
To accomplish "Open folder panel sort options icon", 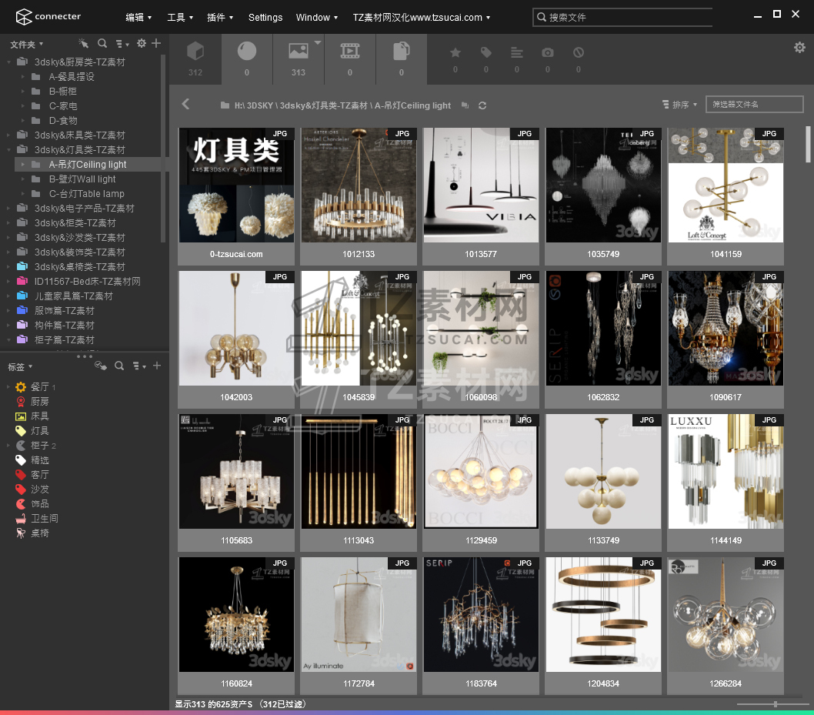I will click(122, 44).
